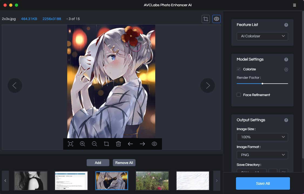Screen dimensions: 304x194
Task: Open the Image Format PNG dropdown
Action: [x=262, y=155]
